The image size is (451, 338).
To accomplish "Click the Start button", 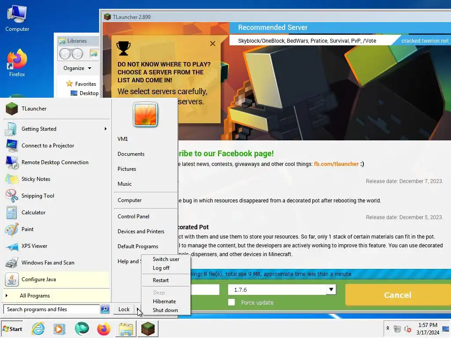I will 12,329.
